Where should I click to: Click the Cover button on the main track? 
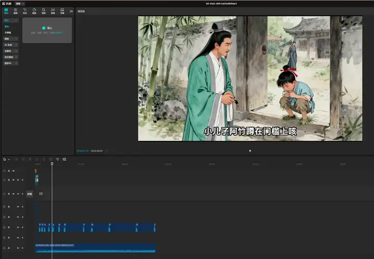tap(30, 194)
